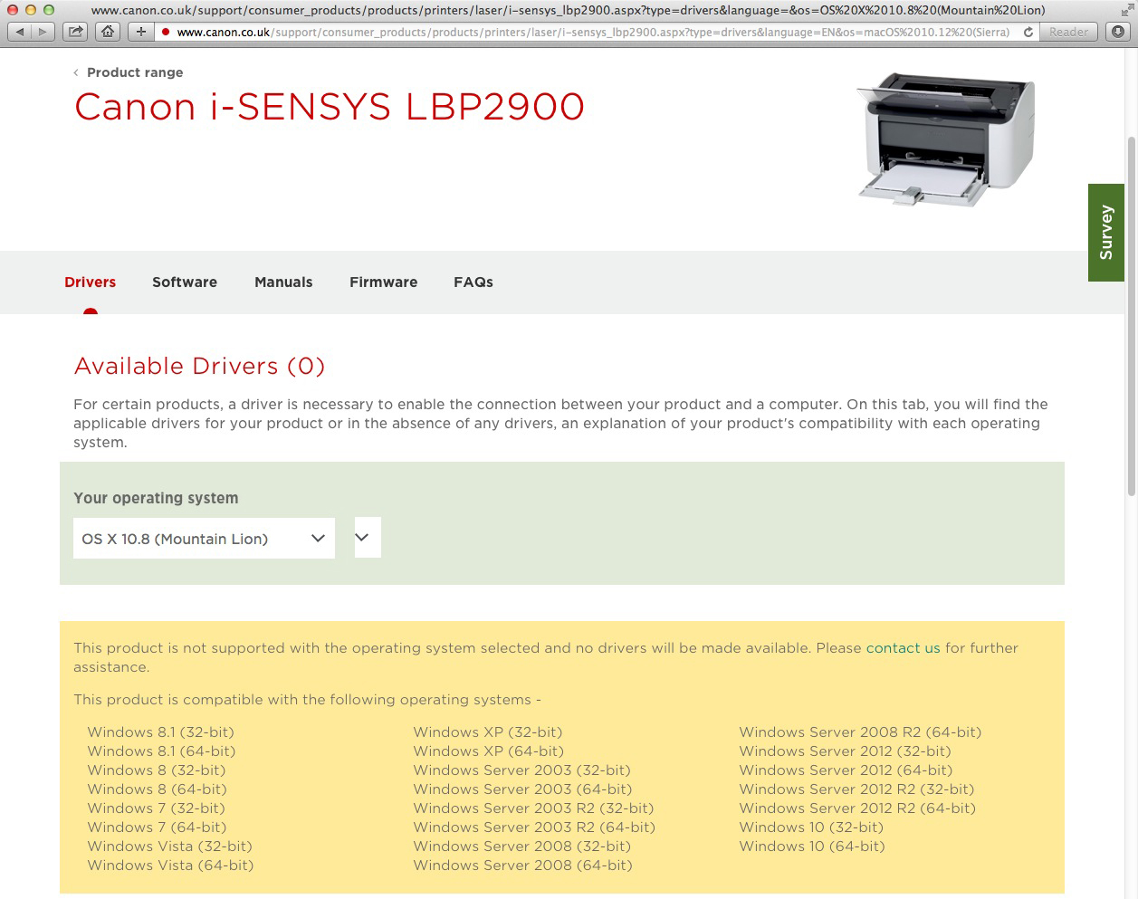Open the Share menu icon
Screen dimensions: 1138x899
click(x=75, y=31)
